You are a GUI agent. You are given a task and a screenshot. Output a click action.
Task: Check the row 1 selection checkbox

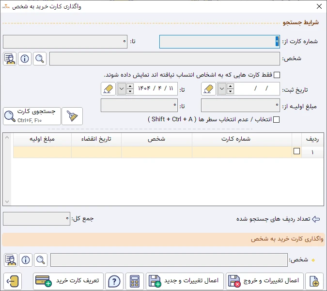click(x=296, y=151)
